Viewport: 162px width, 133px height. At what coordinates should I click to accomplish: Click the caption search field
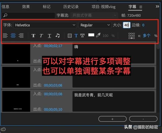pyautogui.click(x=28, y=15)
